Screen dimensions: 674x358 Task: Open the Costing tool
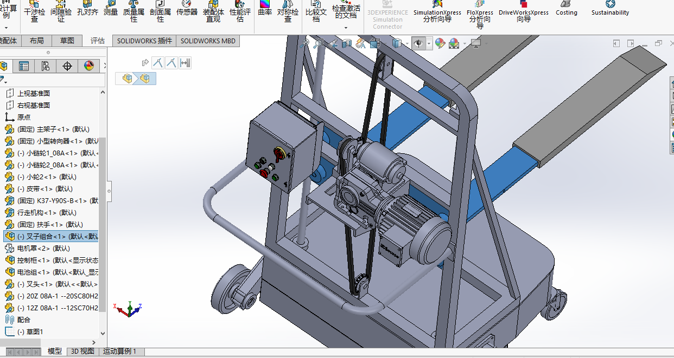(567, 8)
